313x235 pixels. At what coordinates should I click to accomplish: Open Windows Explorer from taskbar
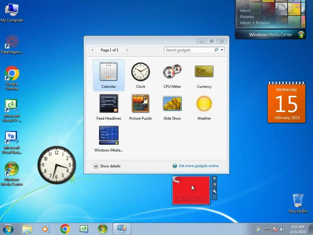click(27, 229)
